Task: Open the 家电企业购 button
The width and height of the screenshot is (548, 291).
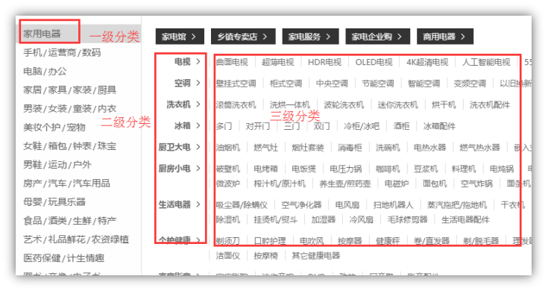Action: tap(377, 37)
